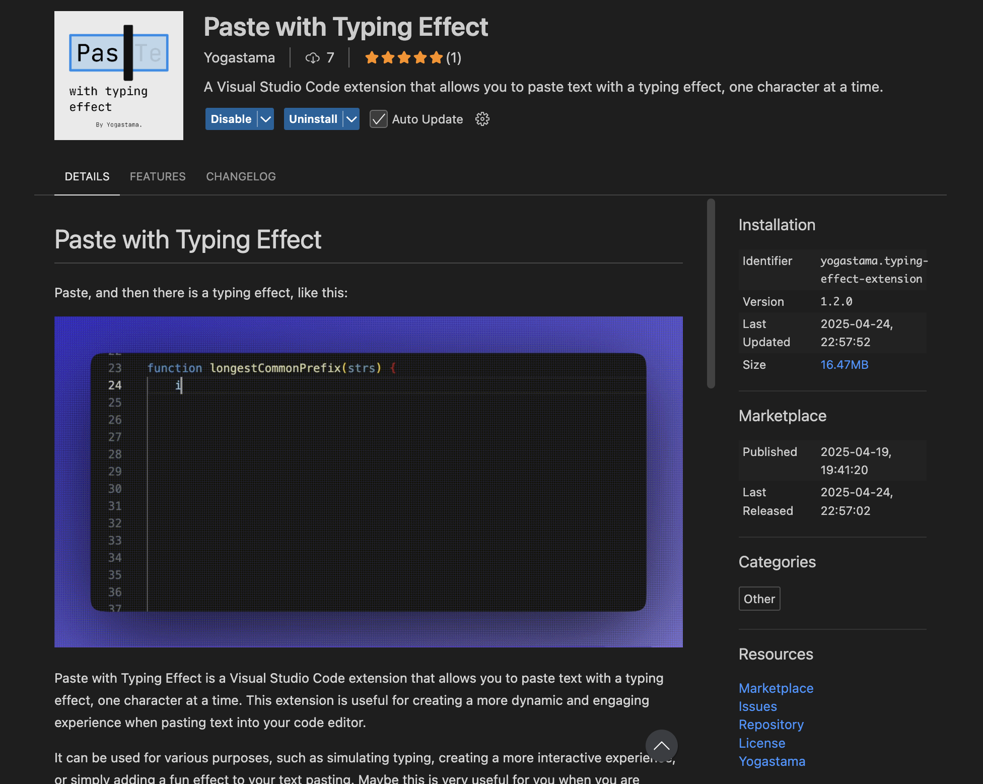Viewport: 983px width, 784px height.
Task: Click the Installation section heading
Action: 777,225
